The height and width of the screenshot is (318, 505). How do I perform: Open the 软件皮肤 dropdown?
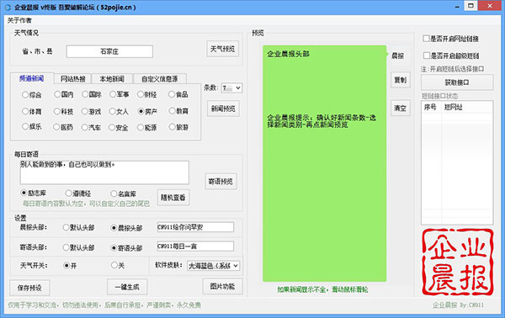214,266
